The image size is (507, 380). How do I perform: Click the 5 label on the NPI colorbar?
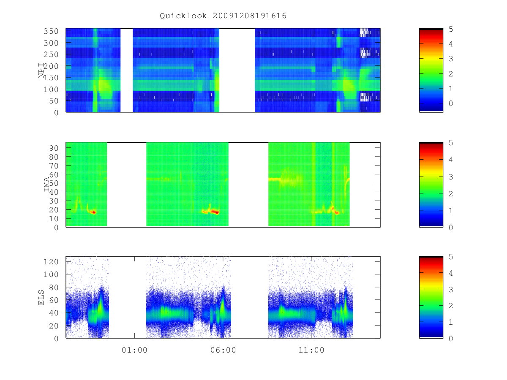tap(451, 29)
